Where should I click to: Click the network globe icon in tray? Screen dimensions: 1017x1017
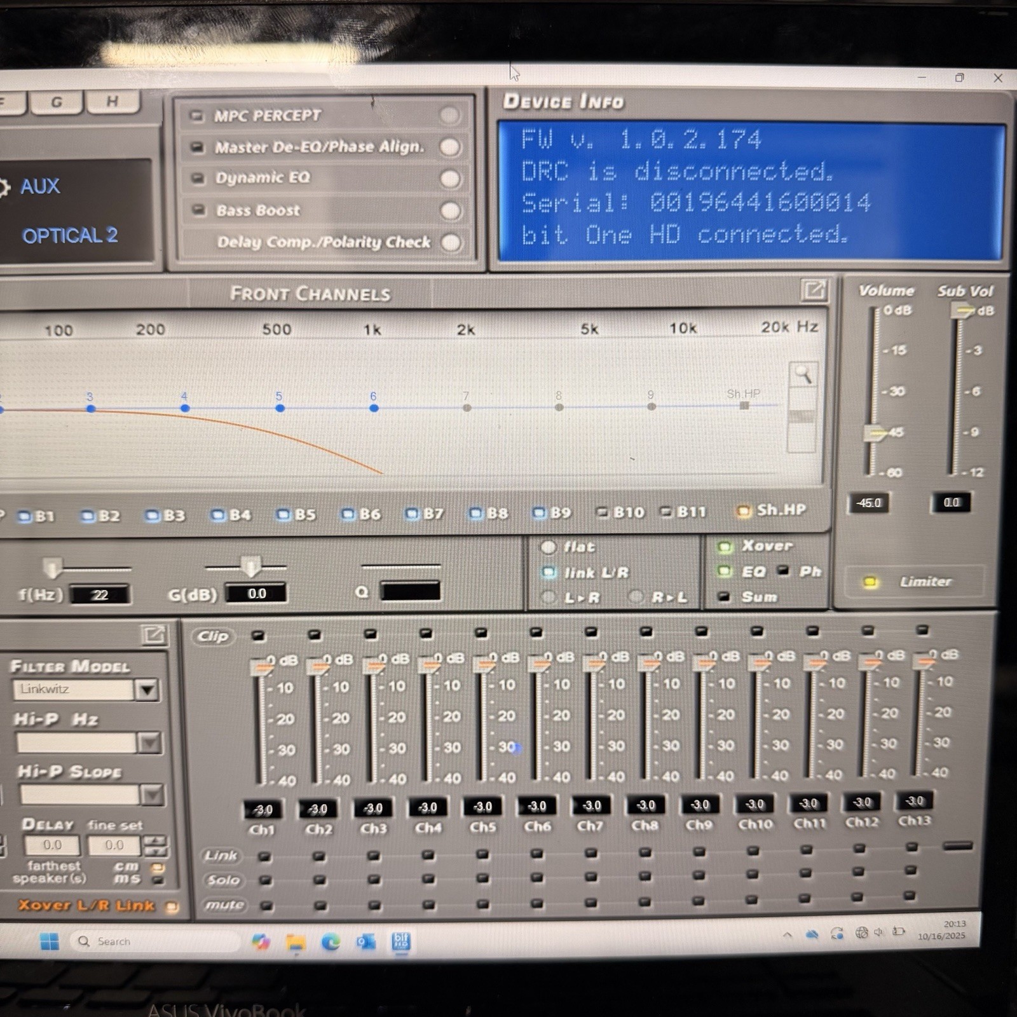(861, 932)
